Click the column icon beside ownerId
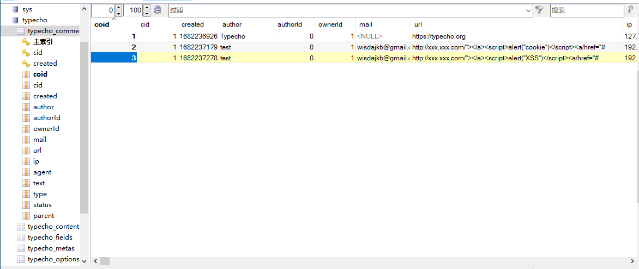Viewport: 639px width, 269px height. tap(26, 129)
